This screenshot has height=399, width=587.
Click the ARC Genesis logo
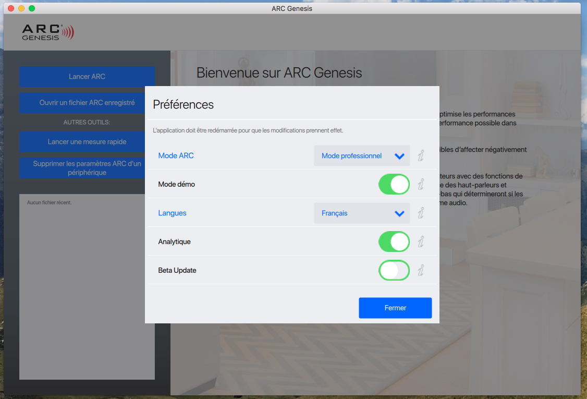pos(48,32)
